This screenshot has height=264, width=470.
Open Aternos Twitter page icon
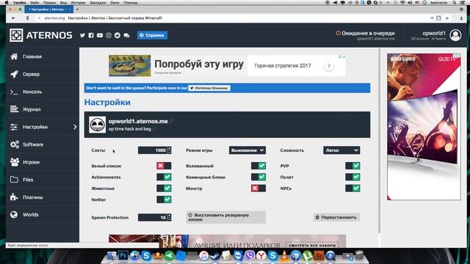[82, 35]
